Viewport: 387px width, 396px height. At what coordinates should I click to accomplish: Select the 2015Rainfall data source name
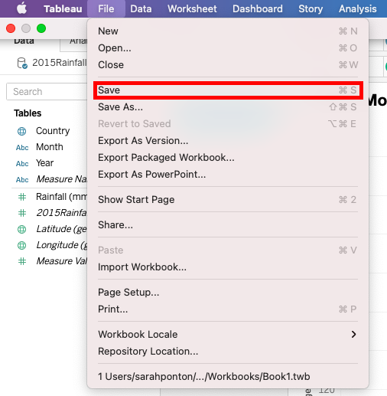pyautogui.click(x=60, y=63)
